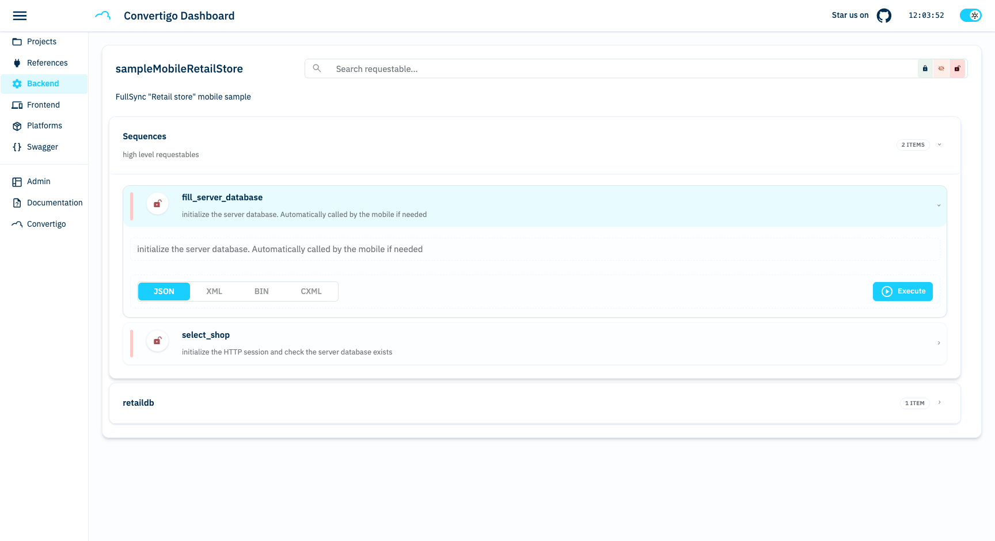
Task: Open Swagger from the sidebar
Action: (x=42, y=147)
